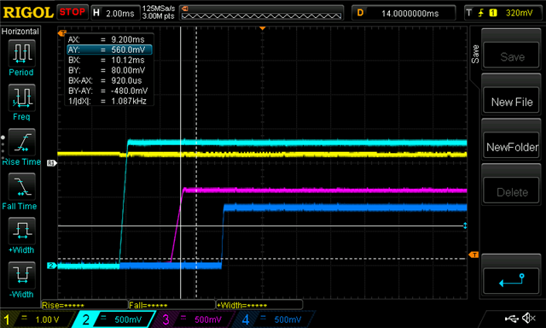
Task: Select the +Width measurement icon
Action: 21,231
